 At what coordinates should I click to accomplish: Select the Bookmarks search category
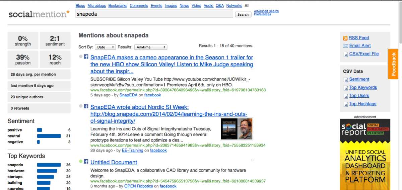click(x=118, y=6)
